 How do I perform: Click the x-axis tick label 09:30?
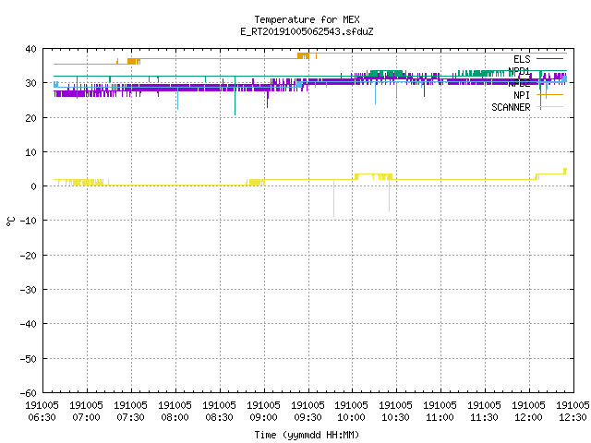(x=308, y=417)
